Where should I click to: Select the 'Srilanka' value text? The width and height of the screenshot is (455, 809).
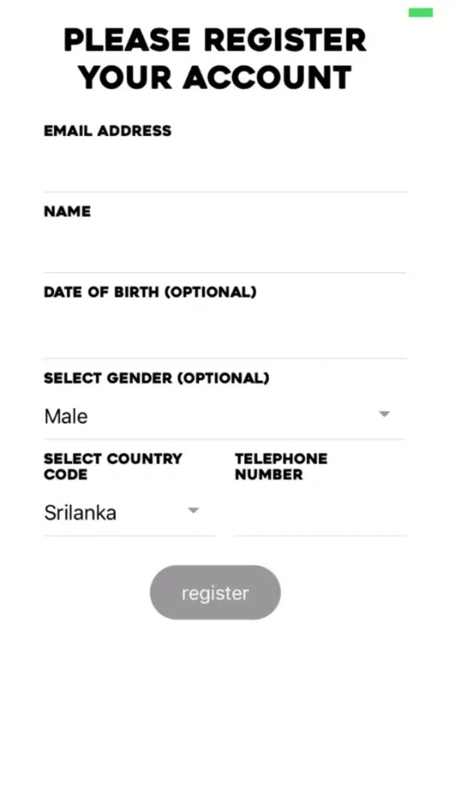[80, 513]
